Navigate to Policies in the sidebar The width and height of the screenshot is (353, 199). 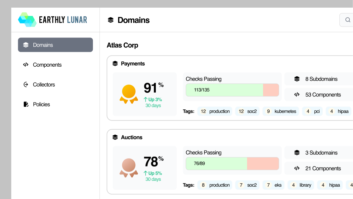tap(55, 104)
